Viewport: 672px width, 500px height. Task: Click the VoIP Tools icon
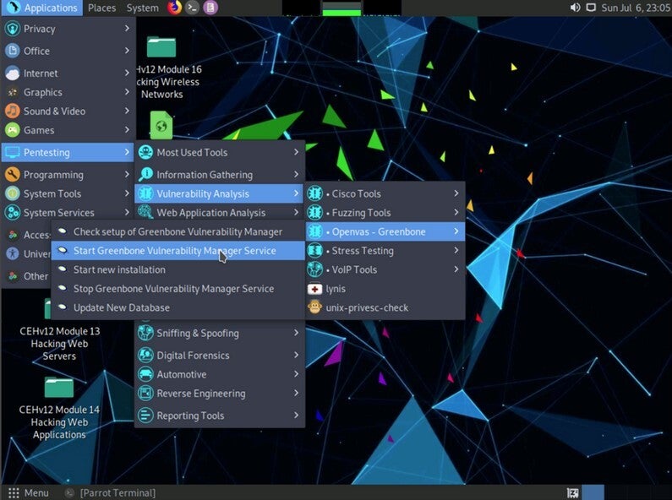click(x=315, y=269)
